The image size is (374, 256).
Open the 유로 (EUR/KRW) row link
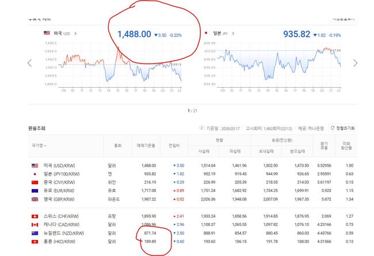coord(59,191)
